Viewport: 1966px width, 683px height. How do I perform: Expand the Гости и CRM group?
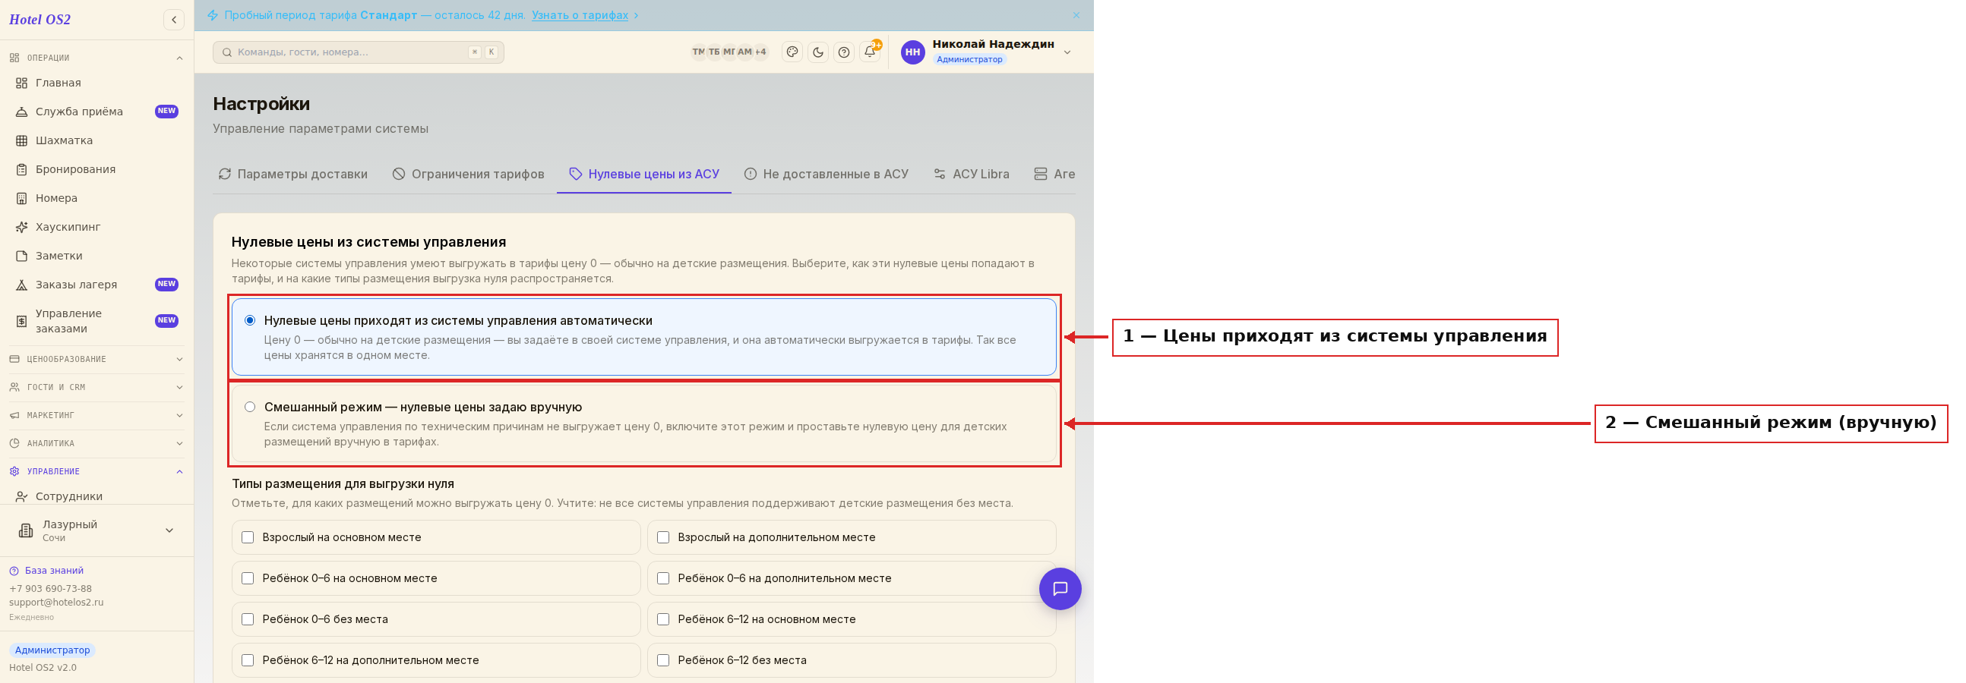[97, 387]
